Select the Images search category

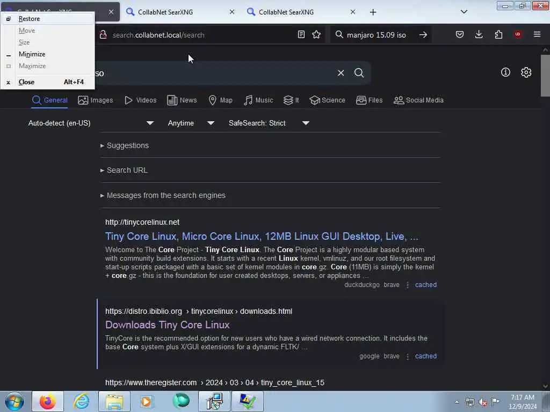coord(96,100)
